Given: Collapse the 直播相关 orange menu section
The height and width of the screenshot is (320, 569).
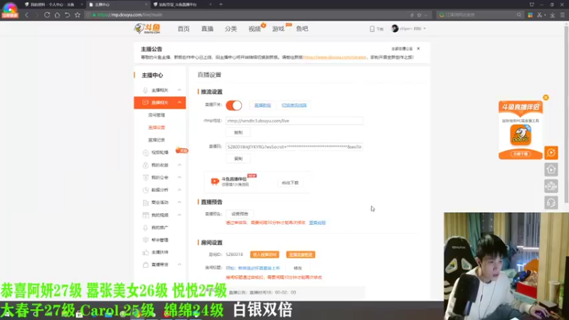Looking at the screenshot, I should tap(179, 102).
